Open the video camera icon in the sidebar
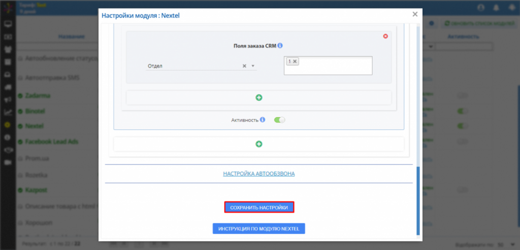Image resolution: width=520 pixels, height=250 pixels. 8,163
